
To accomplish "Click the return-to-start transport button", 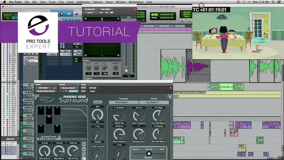I will pos(190,21).
